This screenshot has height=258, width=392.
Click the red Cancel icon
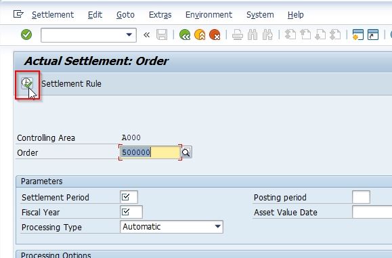pyautogui.click(x=215, y=35)
